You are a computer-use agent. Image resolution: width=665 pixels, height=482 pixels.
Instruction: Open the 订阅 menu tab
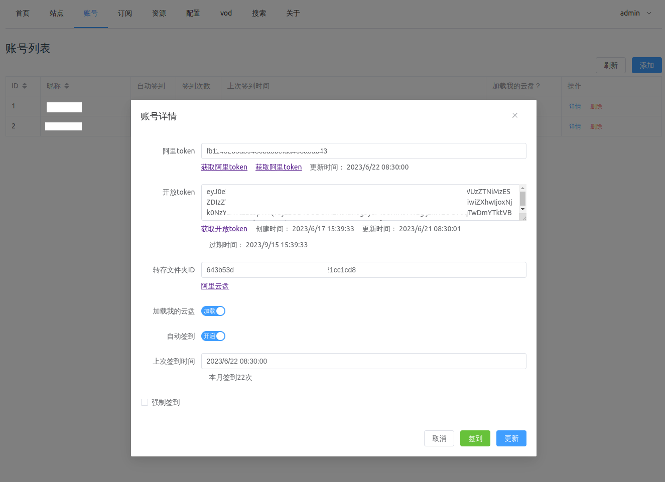point(125,14)
